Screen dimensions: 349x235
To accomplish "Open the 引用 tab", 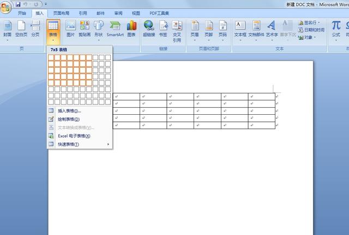I will (83, 13).
